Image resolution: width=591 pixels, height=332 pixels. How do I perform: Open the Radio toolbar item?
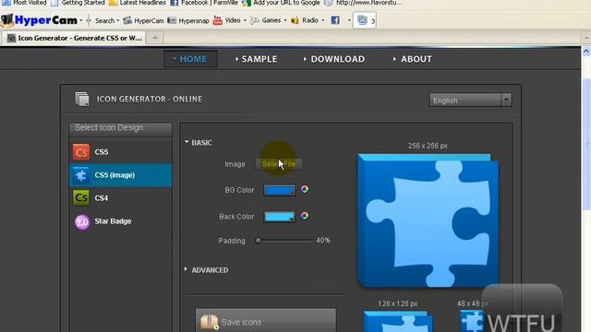coord(305,20)
